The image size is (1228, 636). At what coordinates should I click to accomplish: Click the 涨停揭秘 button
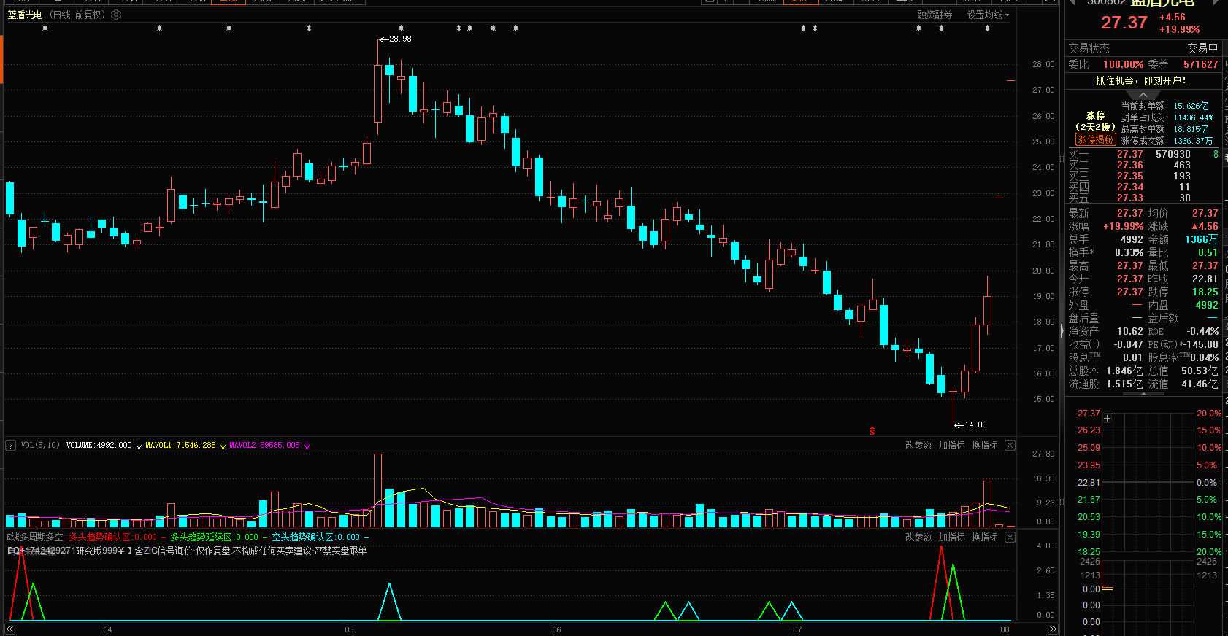pyautogui.click(x=1095, y=139)
